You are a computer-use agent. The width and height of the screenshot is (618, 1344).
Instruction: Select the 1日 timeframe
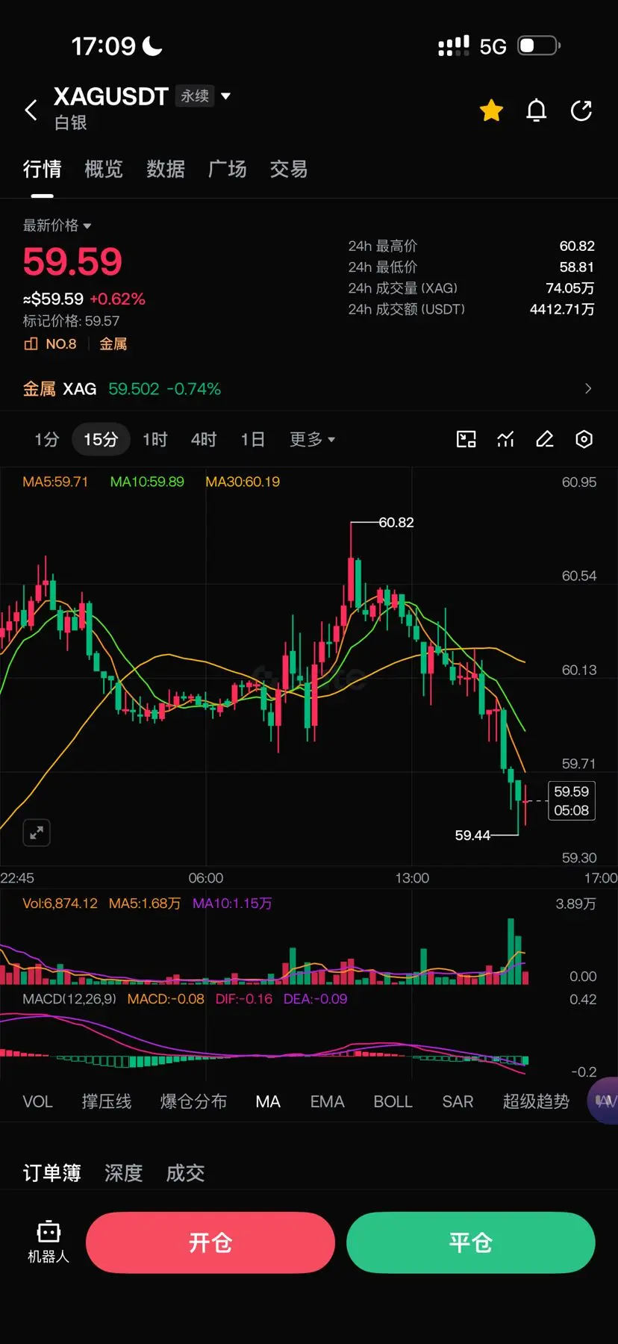point(252,439)
